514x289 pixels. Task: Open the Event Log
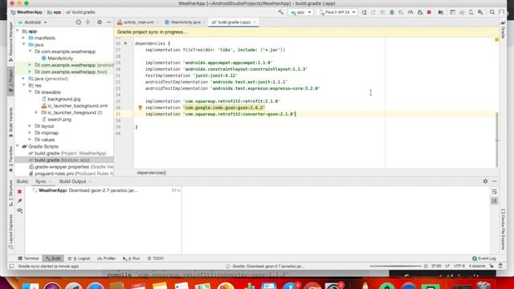click(484, 258)
